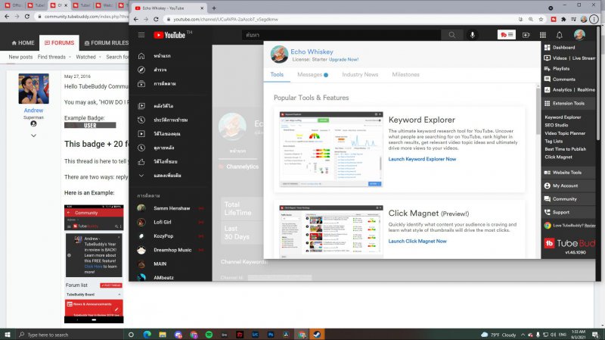605x340 pixels.
Task: Switch to the Messages tab
Action: click(x=312, y=75)
